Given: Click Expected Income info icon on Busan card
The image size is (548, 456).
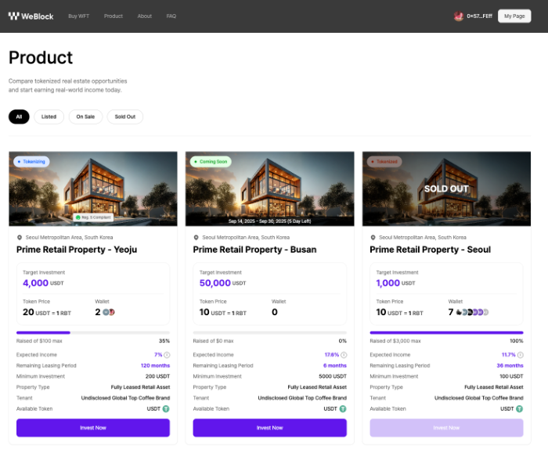Looking at the screenshot, I should (344, 354).
